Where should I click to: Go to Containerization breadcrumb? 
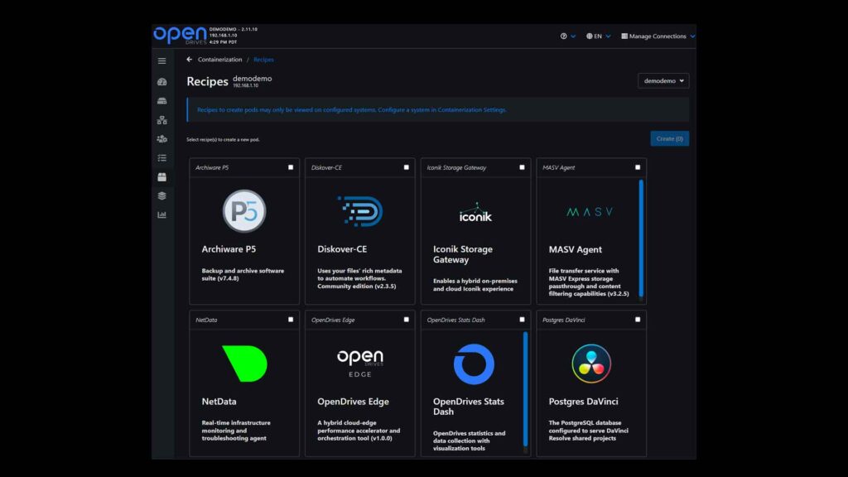coord(219,60)
